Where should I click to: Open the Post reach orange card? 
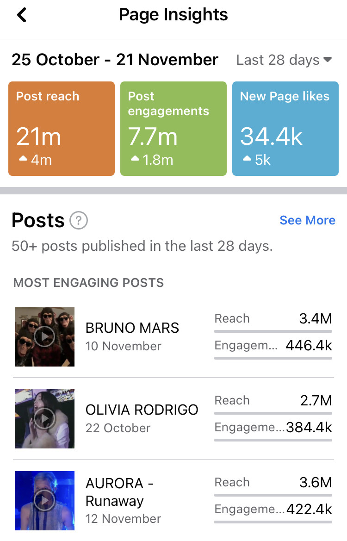pos(62,129)
